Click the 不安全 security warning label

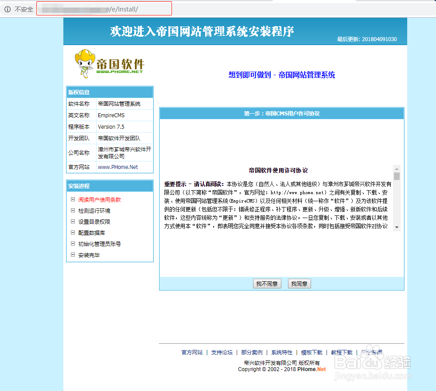(23, 9)
